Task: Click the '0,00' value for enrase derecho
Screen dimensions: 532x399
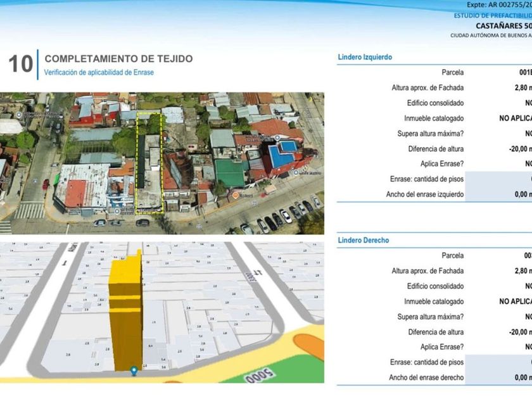Action: click(523, 377)
